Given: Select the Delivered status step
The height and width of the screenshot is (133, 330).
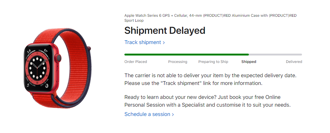Looking at the screenshot, I should pos(294,62).
